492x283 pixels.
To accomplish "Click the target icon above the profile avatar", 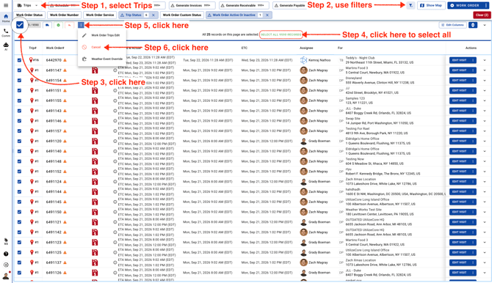I will [6, 265].
